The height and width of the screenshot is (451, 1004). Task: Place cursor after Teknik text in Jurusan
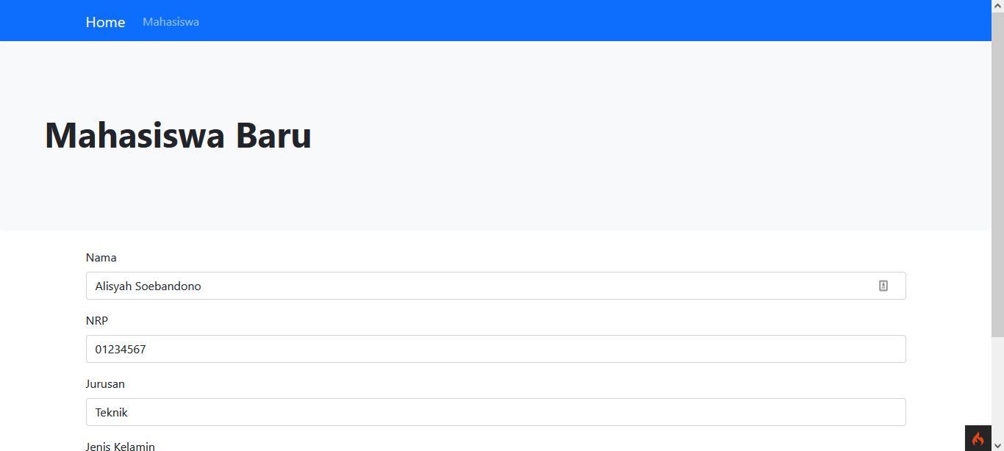tap(129, 412)
